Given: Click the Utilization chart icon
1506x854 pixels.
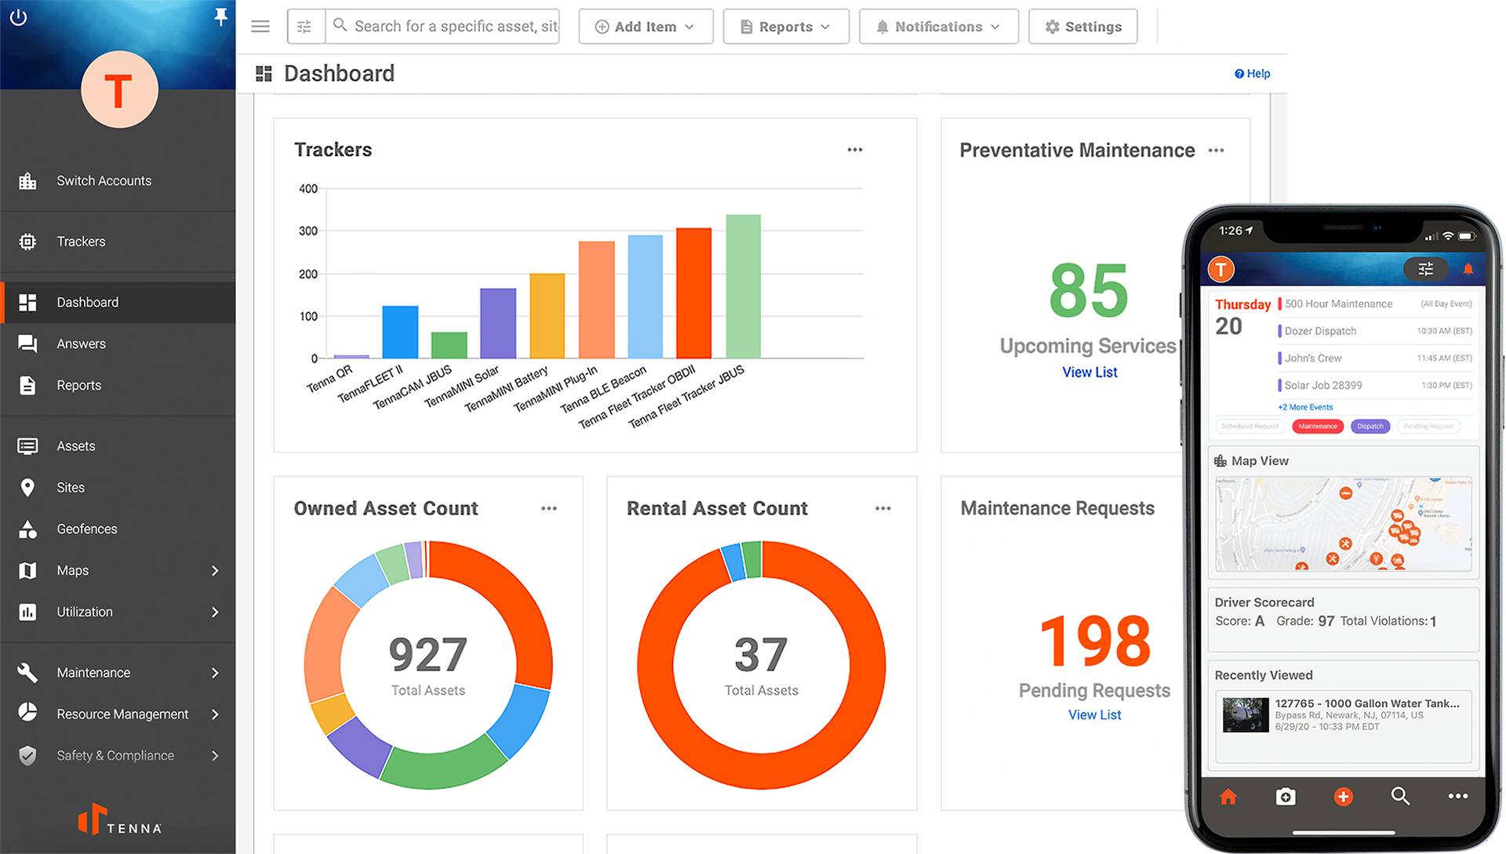Looking at the screenshot, I should 27,612.
